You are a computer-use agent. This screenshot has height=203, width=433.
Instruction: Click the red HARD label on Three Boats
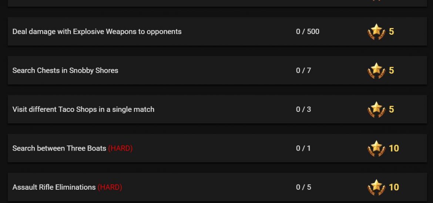click(120, 148)
